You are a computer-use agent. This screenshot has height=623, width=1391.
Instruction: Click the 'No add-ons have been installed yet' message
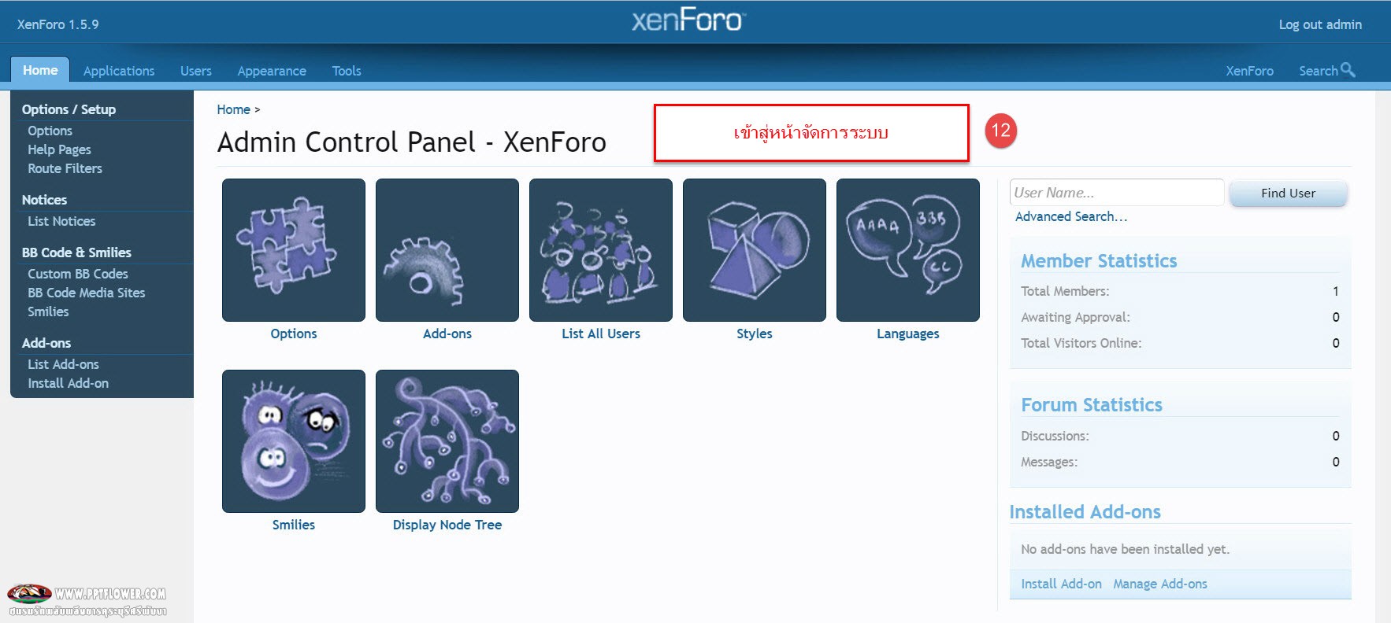pos(1125,549)
